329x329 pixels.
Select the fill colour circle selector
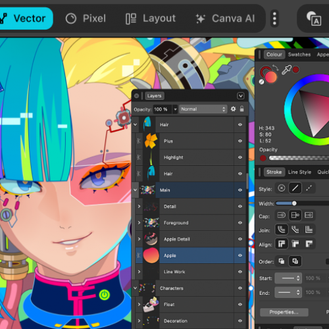(x=271, y=77)
